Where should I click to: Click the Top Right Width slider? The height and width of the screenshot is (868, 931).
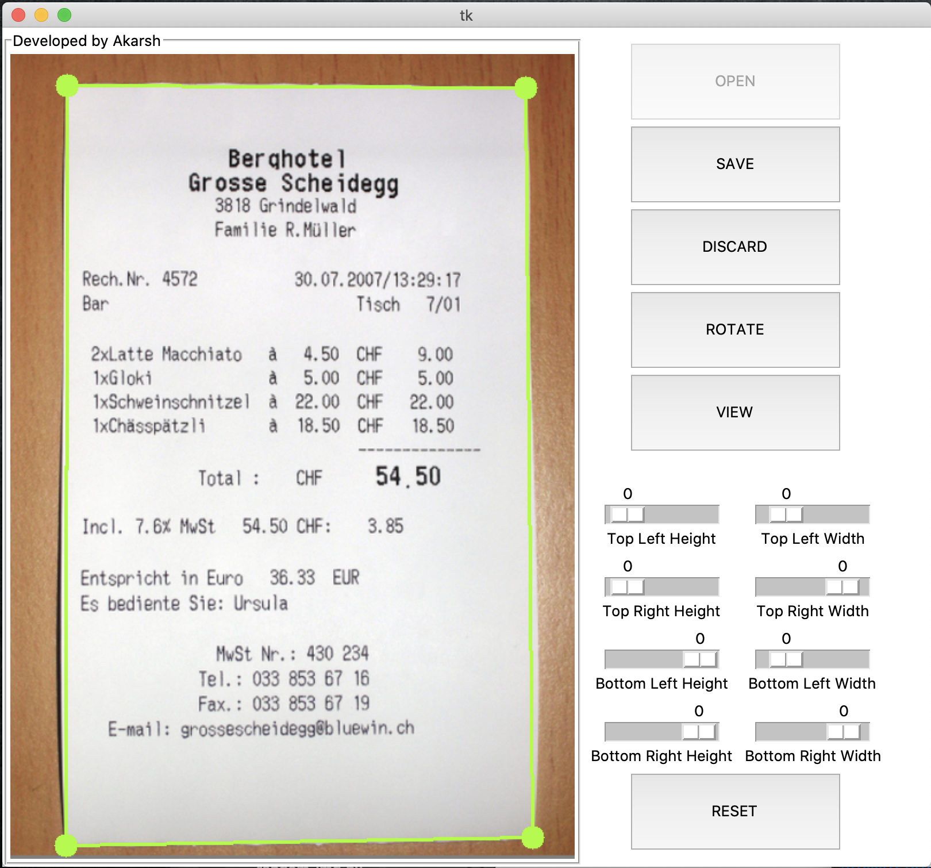[x=813, y=587]
